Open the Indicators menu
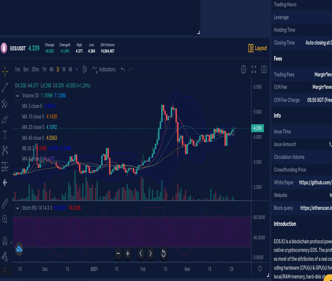The height and width of the screenshot is (281, 332). click(x=104, y=69)
